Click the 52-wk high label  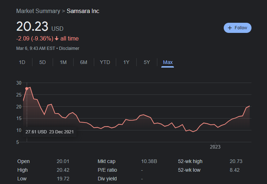click(x=190, y=161)
